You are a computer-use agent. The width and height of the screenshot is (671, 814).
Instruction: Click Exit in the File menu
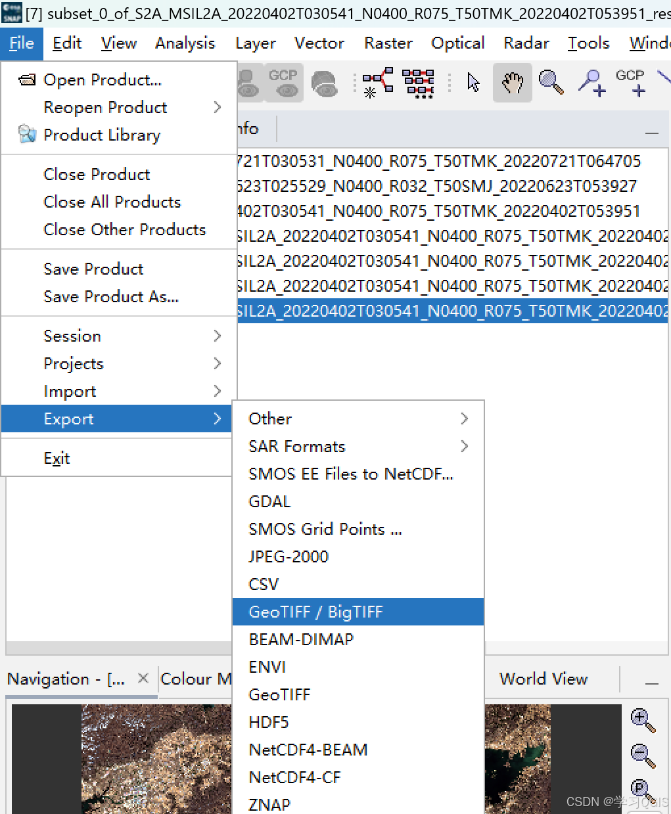tap(118, 458)
